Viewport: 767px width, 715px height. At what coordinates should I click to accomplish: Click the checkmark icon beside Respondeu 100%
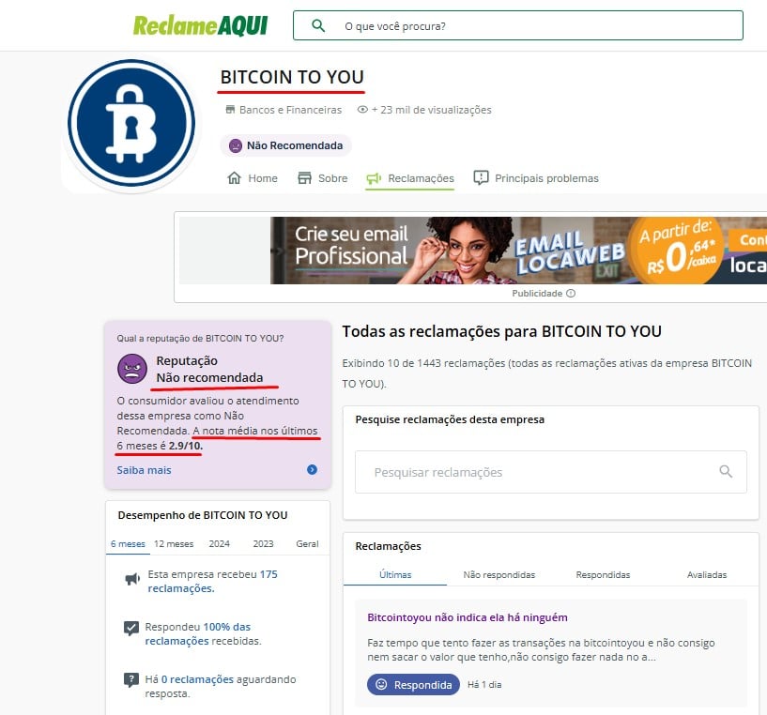pyautogui.click(x=131, y=629)
